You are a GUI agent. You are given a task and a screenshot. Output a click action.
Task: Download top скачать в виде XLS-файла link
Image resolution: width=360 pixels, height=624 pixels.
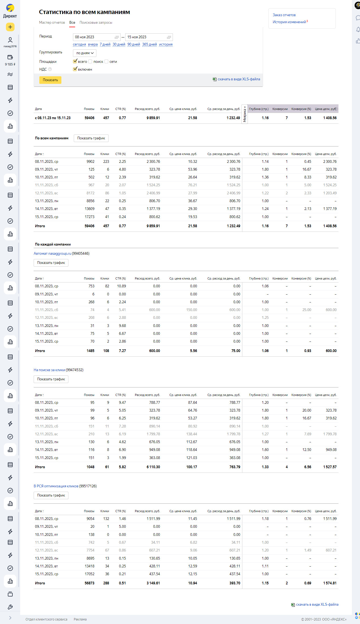coord(239,79)
